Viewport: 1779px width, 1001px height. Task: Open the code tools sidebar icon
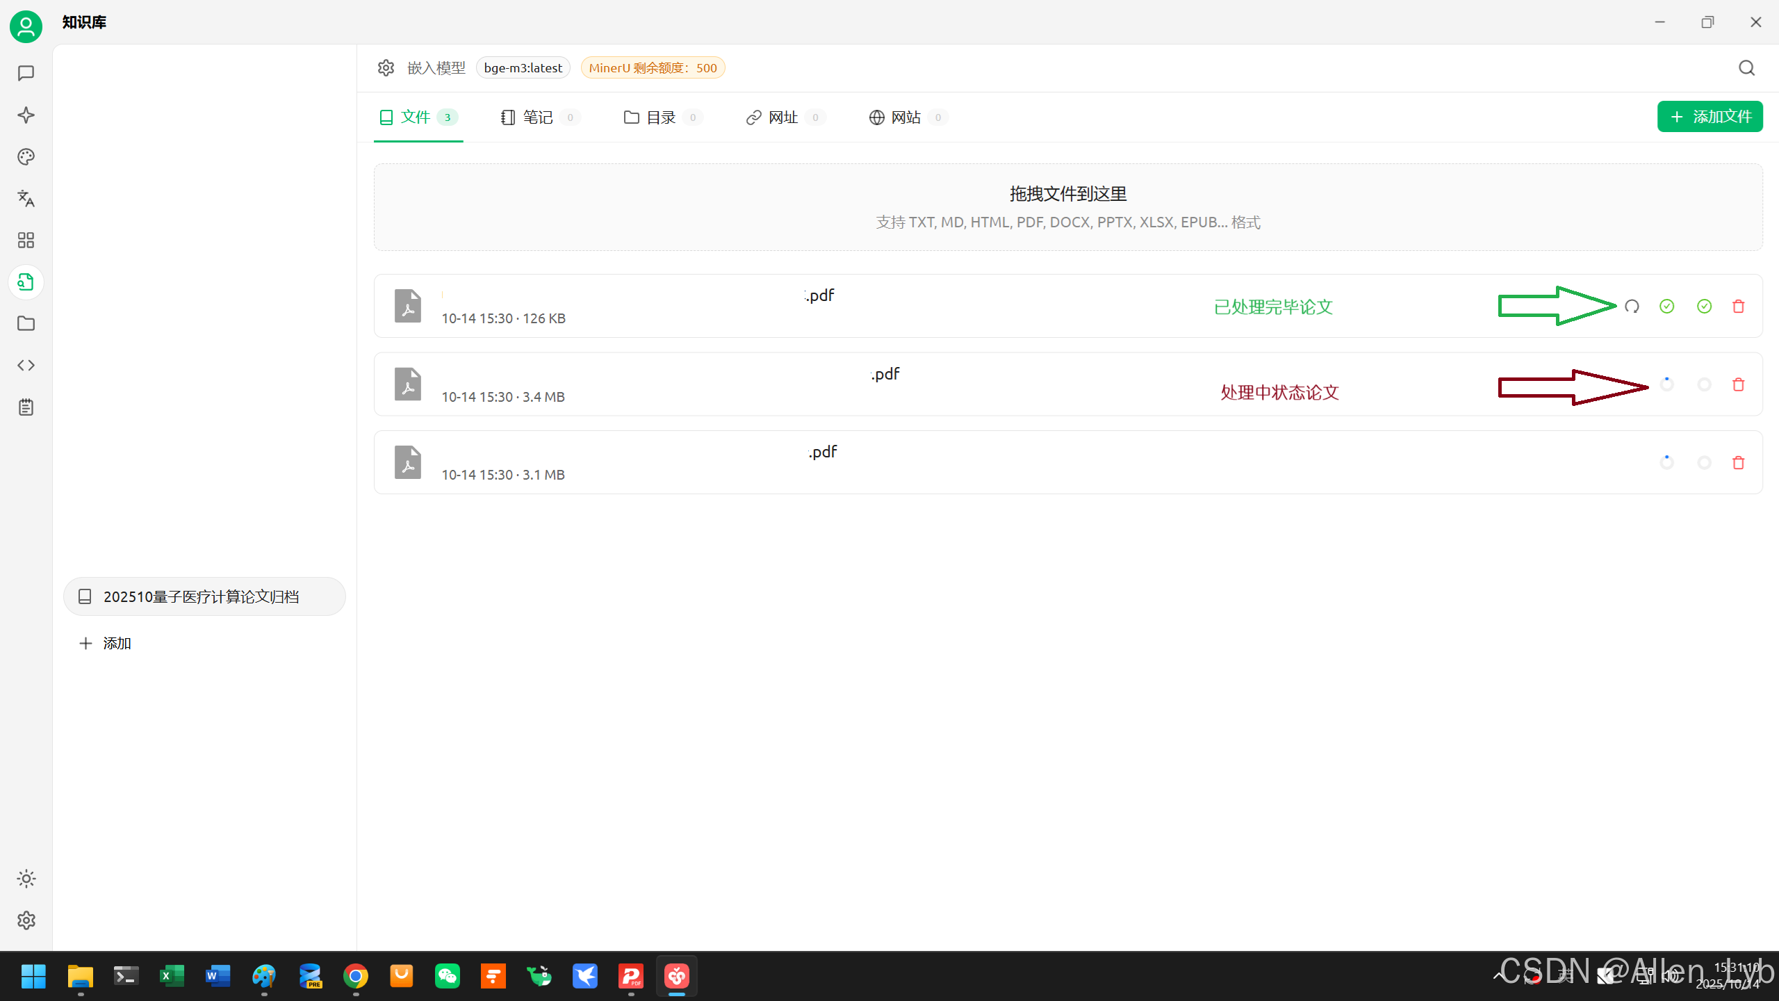click(x=26, y=365)
